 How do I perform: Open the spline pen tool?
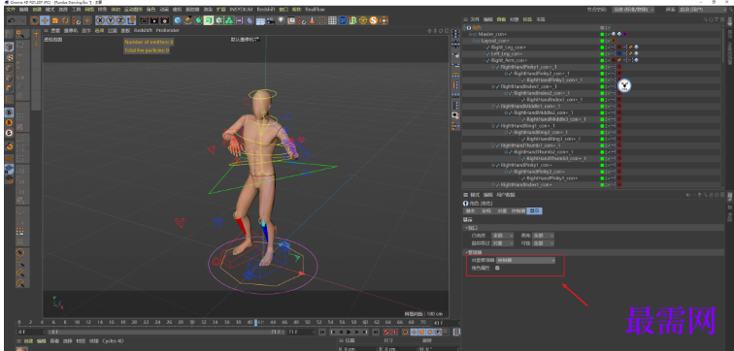click(x=188, y=20)
